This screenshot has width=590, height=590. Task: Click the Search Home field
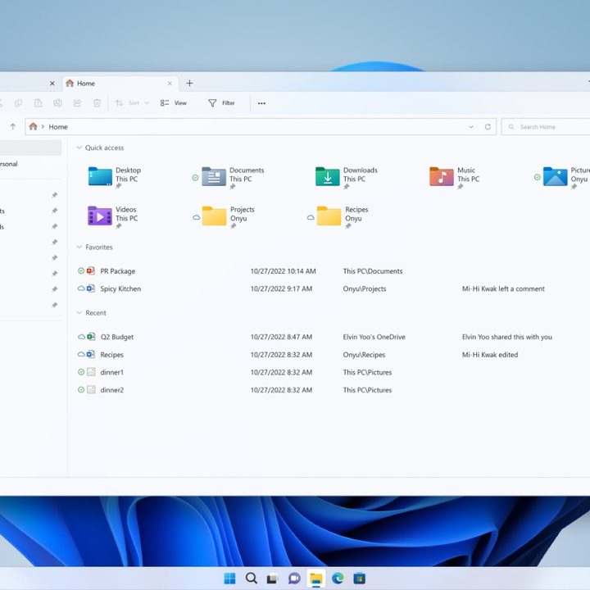(546, 127)
